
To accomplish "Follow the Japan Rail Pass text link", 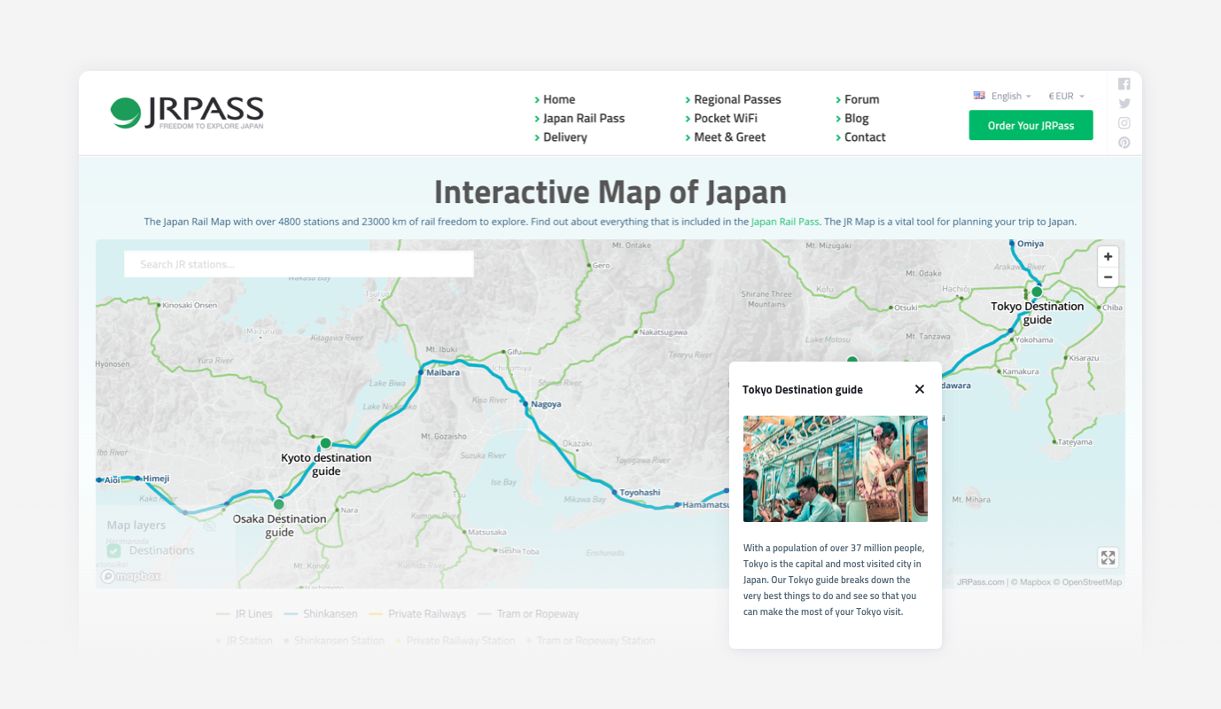I will click(785, 222).
